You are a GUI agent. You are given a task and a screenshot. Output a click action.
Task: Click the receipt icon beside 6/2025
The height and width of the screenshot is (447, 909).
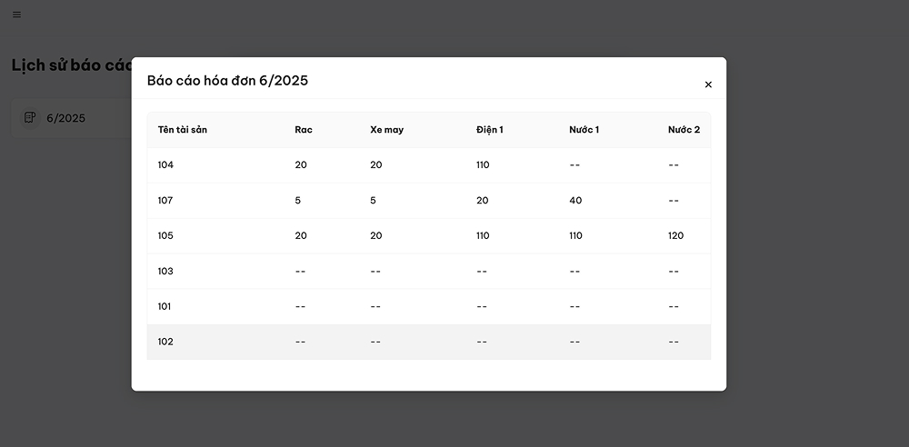(x=30, y=118)
